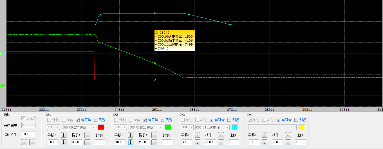383x149 pixels.
Task: Open CH1 C00 group dropdown
Action: point(53,127)
